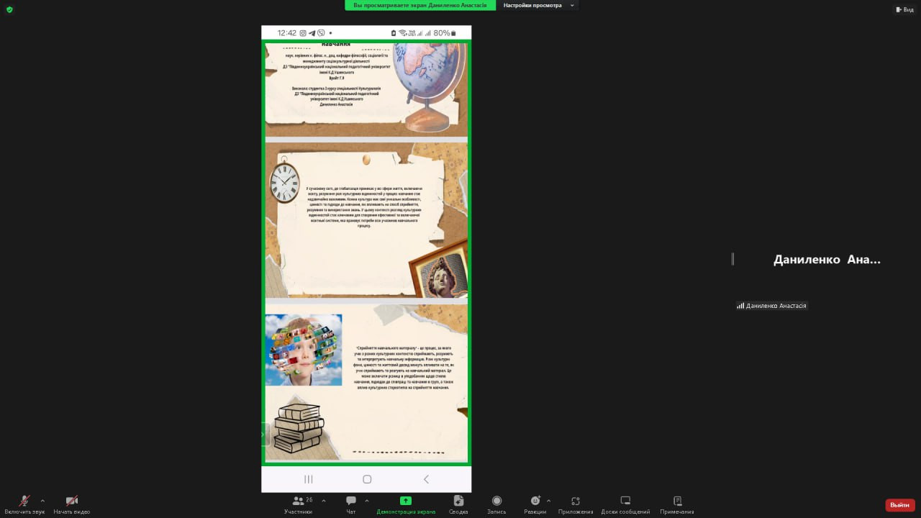
Task: Click the Даниленко Анастасія name label with signal icon
Action: [x=771, y=306]
